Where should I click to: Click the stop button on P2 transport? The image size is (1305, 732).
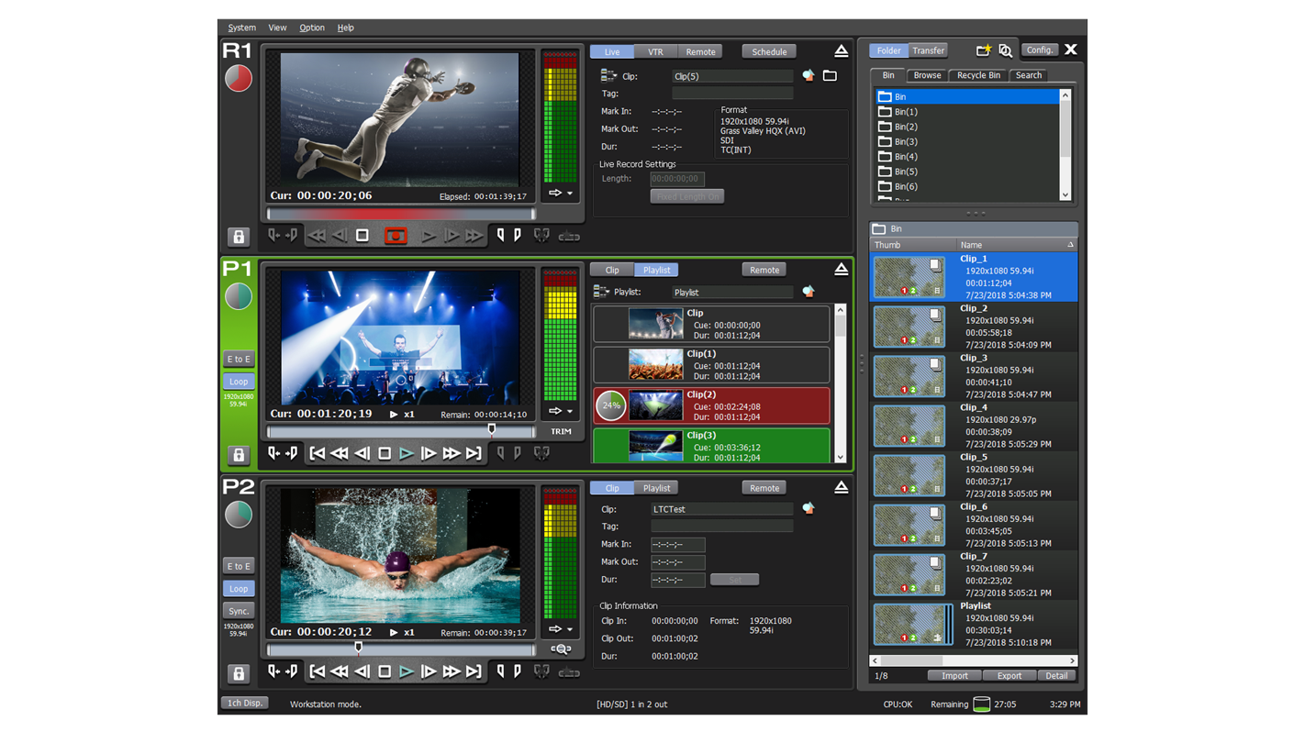pos(385,671)
